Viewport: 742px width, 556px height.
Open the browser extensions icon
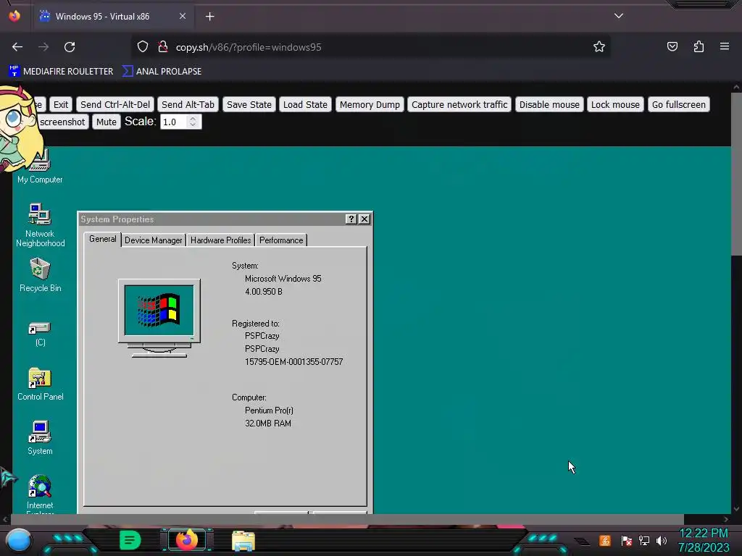coord(699,47)
